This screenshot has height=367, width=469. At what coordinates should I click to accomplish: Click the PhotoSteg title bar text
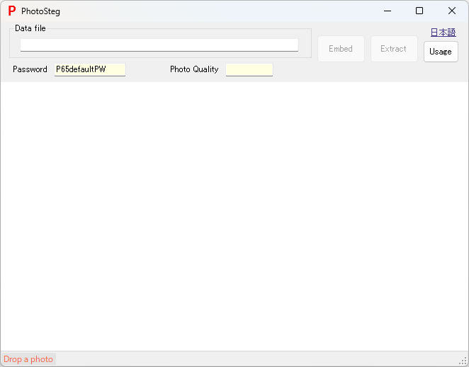pyautogui.click(x=40, y=11)
